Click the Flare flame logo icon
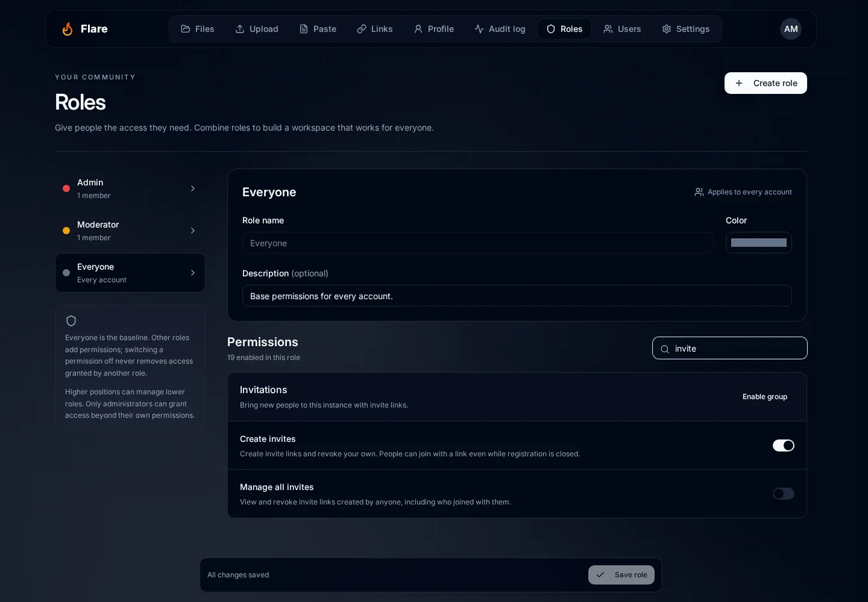Screen dimensions: 868x602 (68, 29)
